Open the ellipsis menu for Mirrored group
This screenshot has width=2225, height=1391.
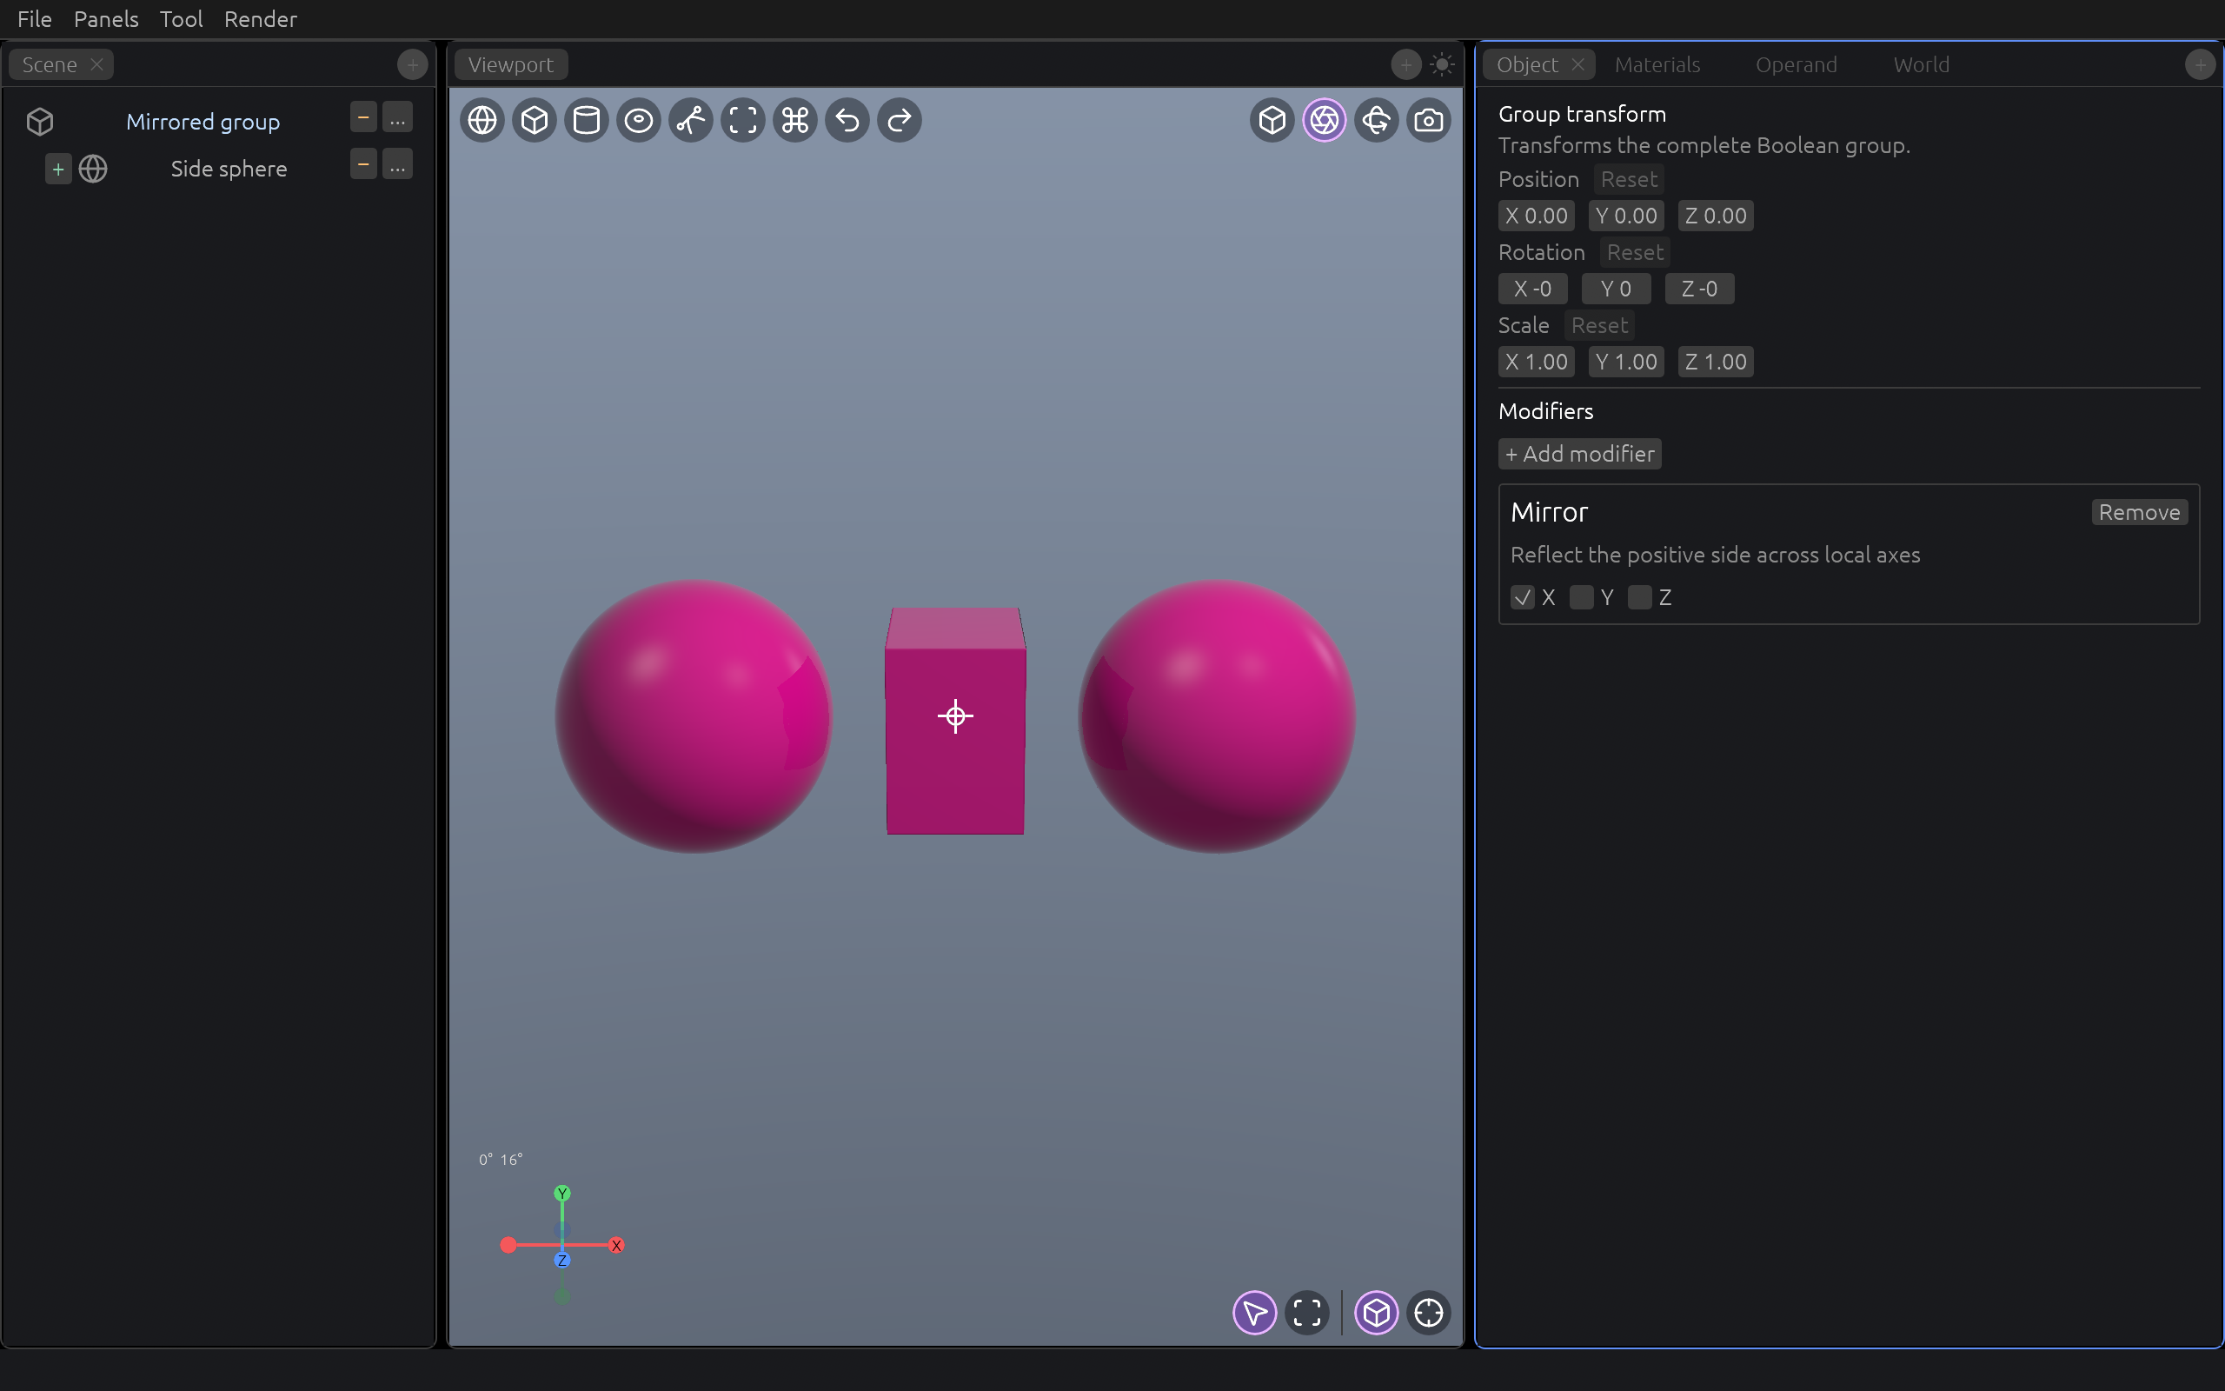click(x=397, y=117)
